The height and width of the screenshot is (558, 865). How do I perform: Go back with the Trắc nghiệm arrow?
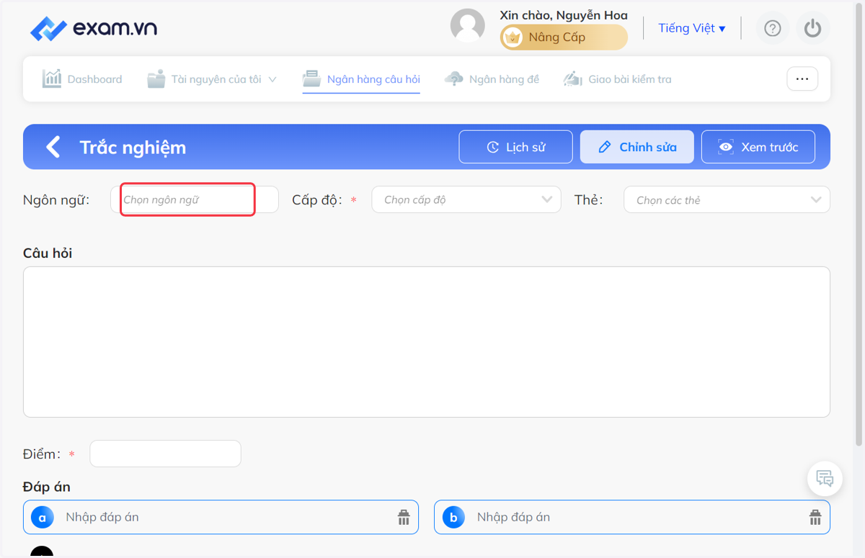tap(53, 147)
